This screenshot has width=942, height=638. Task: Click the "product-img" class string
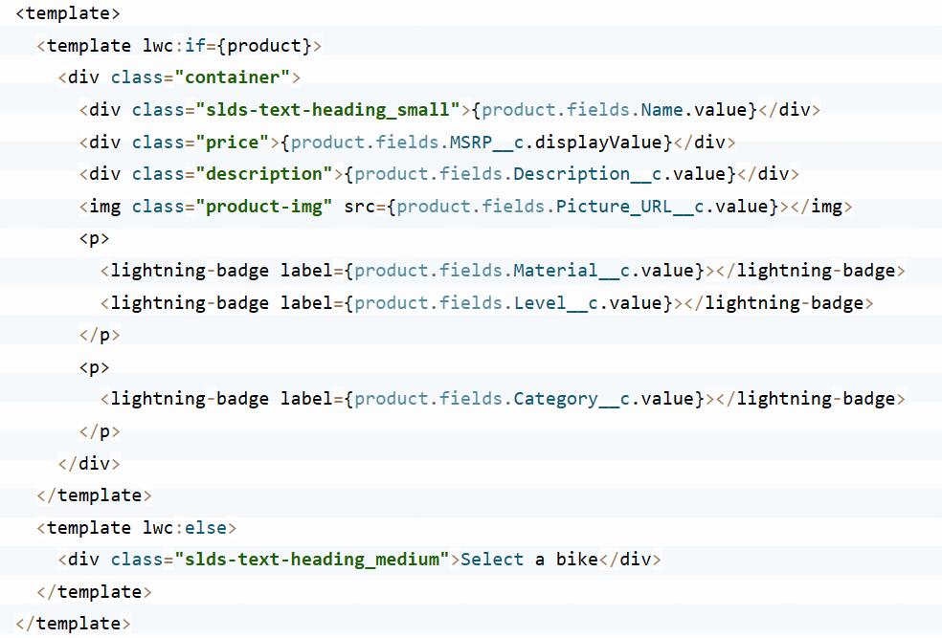(x=264, y=207)
